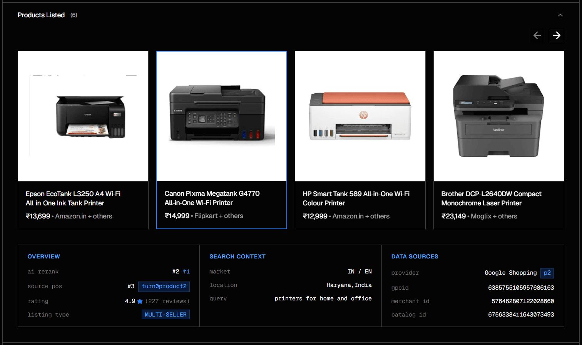Click the 'merchant id' label
The height and width of the screenshot is (345, 582).
[x=410, y=301]
